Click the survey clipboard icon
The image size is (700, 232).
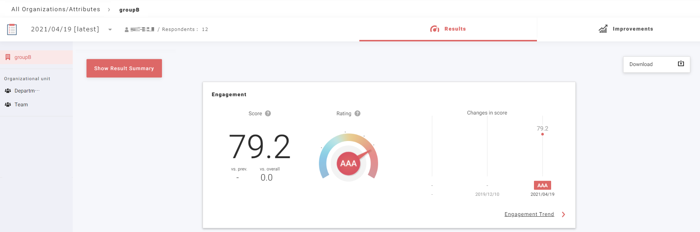12,29
